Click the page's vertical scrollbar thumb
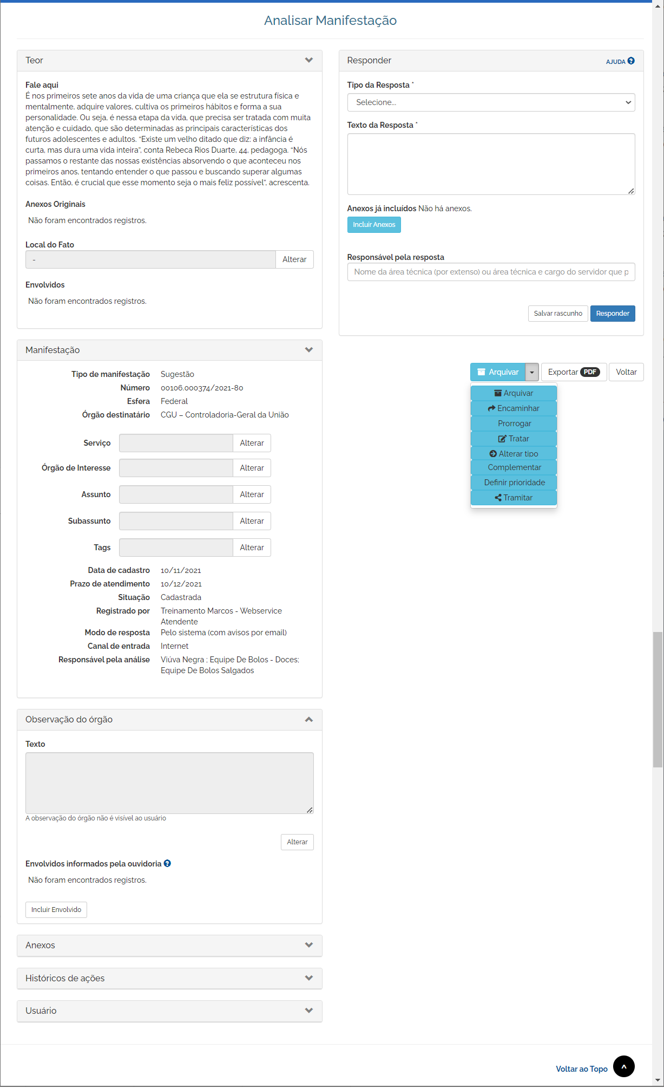 pos(658,699)
